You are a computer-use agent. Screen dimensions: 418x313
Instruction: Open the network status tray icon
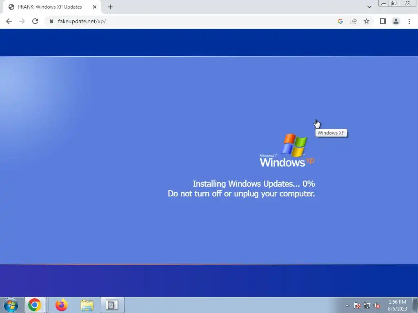[x=367, y=305]
